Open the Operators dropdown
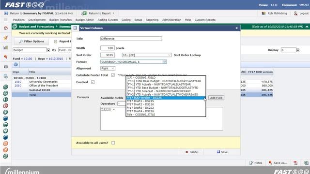This screenshot has height=174, width=310. coord(122,103)
